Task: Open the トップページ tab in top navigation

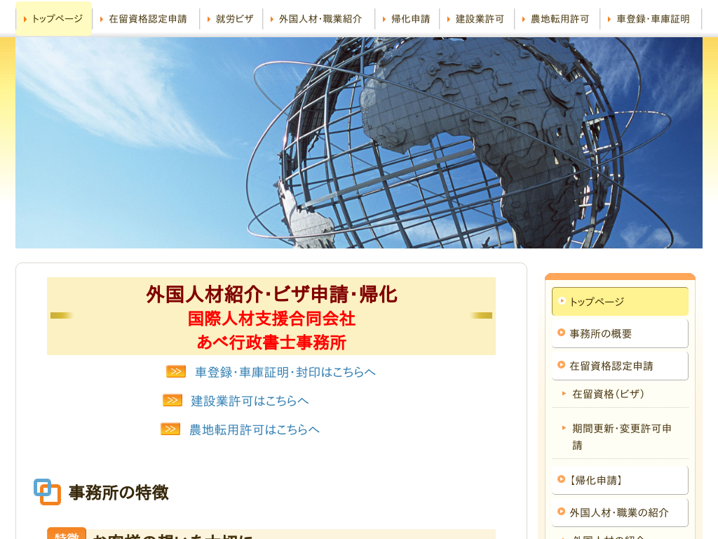Action: point(53,19)
